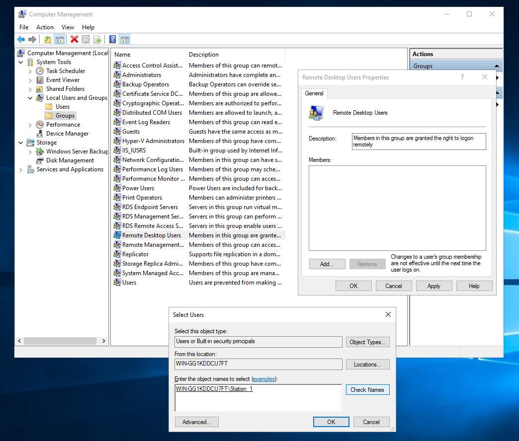The width and height of the screenshot is (519, 441).
Task: Click the red Delete toolbar icon
Action: tap(74, 39)
